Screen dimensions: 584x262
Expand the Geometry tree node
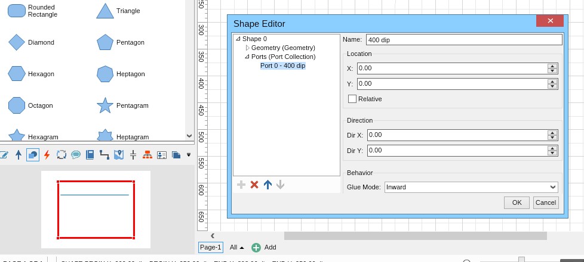tap(247, 48)
